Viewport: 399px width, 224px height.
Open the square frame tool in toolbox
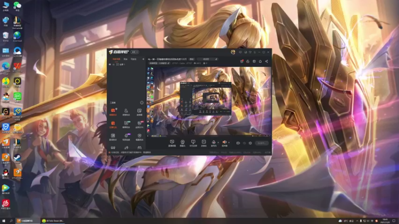click(113, 136)
